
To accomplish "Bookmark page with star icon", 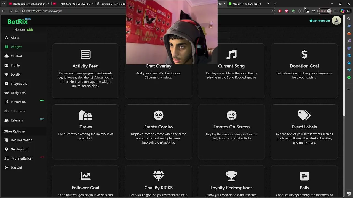I will click(x=273, y=11).
